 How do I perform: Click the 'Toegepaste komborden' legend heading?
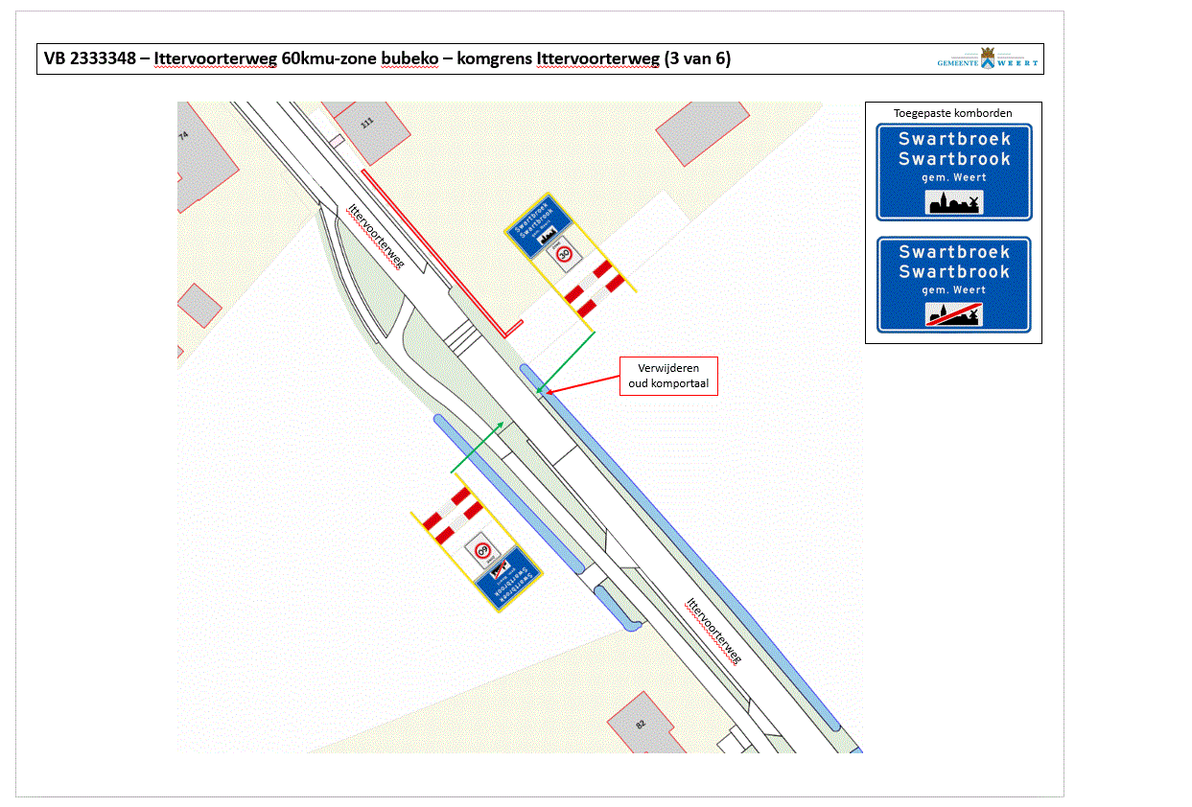[x=953, y=113]
